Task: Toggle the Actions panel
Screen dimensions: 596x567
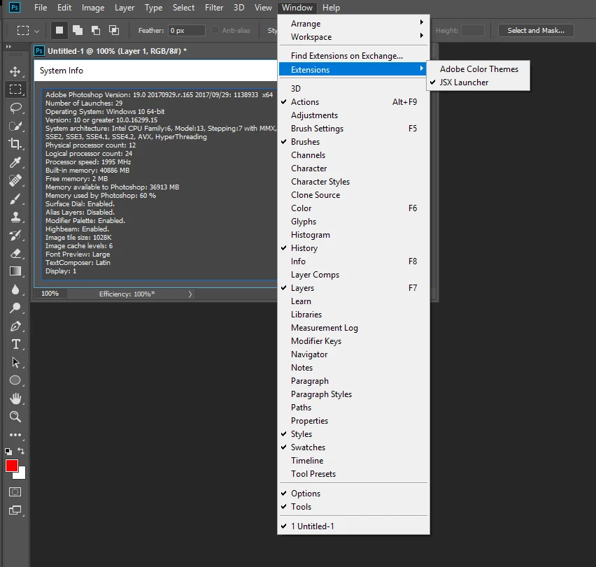Action: [x=353, y=102]
